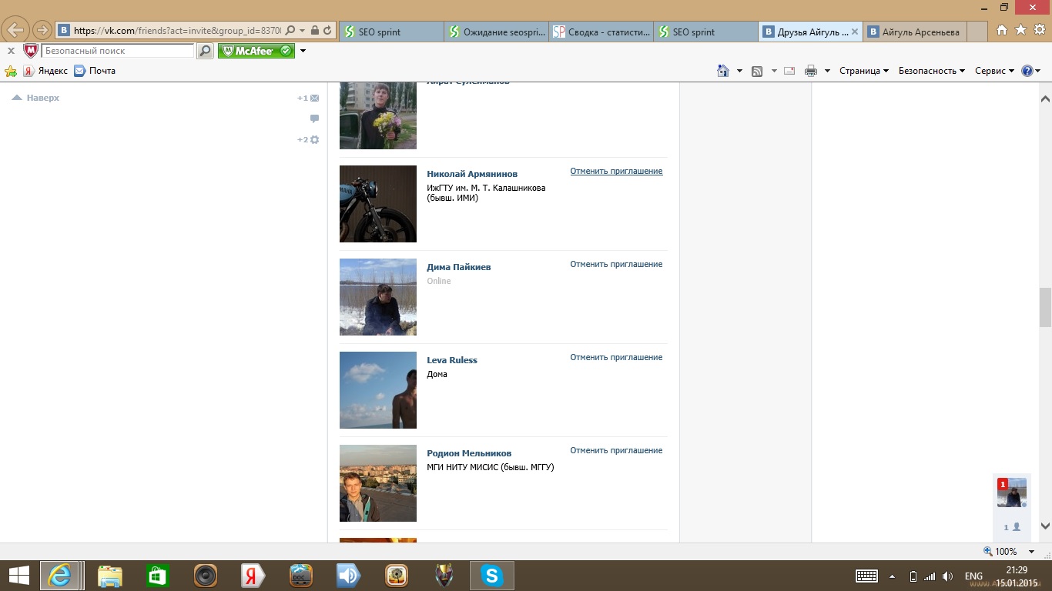Open Родион Мельников profile name link
Viewport: 1052px width, 591px height.
point(469,453)
